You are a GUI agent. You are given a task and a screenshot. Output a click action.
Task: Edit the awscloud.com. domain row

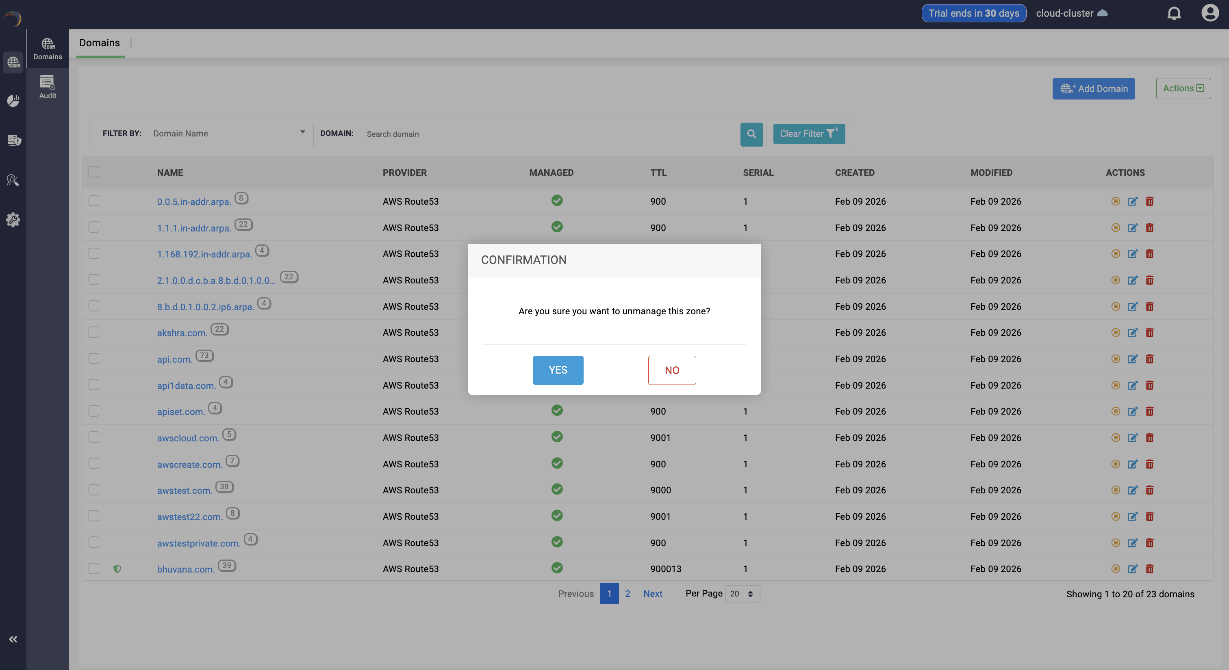click(x=1132, y=437)
